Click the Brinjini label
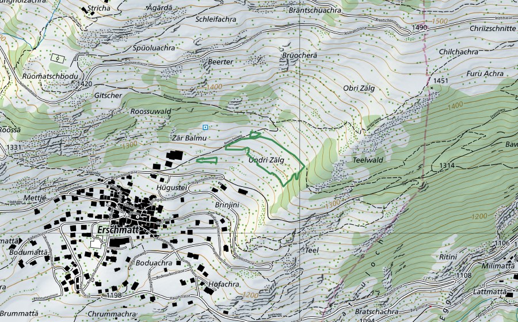This screenshot has width=518, height=322. [x=227, y=205]
